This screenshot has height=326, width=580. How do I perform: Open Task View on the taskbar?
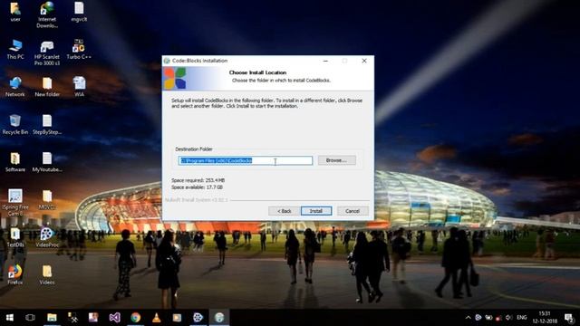point(30,318)
